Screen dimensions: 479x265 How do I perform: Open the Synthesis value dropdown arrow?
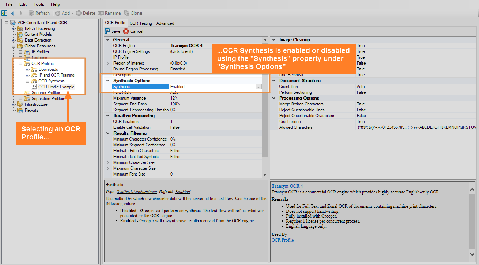point(259,87)
